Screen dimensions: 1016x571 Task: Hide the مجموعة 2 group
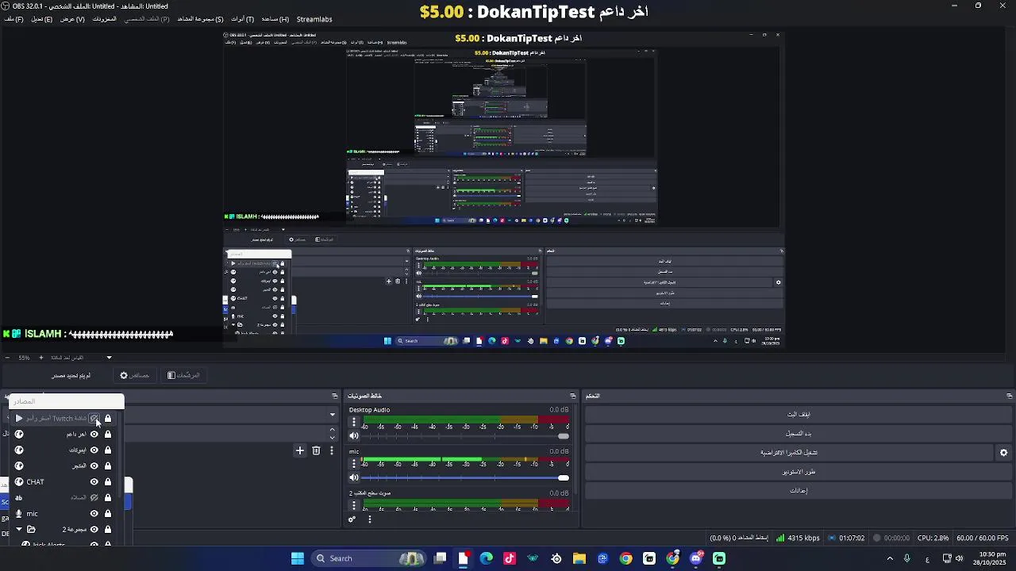[94, 529]
